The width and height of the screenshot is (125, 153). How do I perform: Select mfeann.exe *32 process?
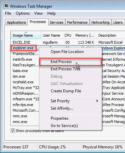(x=26, y=99)
